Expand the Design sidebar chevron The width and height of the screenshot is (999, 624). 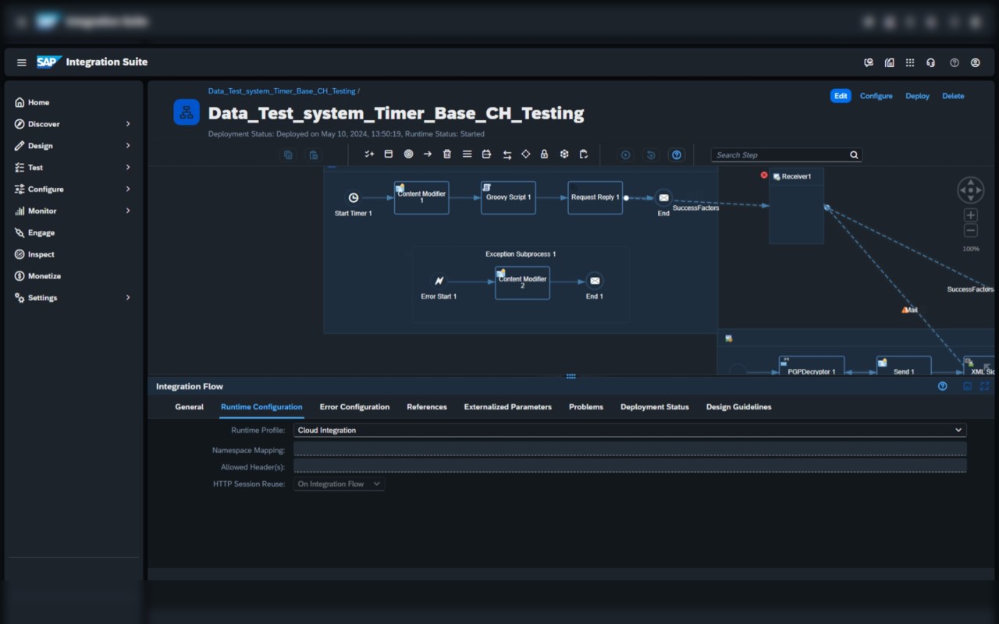point(128,146)
